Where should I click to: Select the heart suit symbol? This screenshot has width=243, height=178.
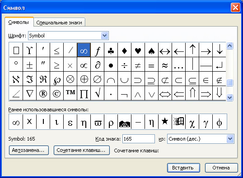coord(138,50)
